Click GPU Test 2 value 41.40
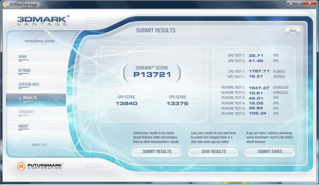This screenshot has height=185, width=319. (256, 61)
